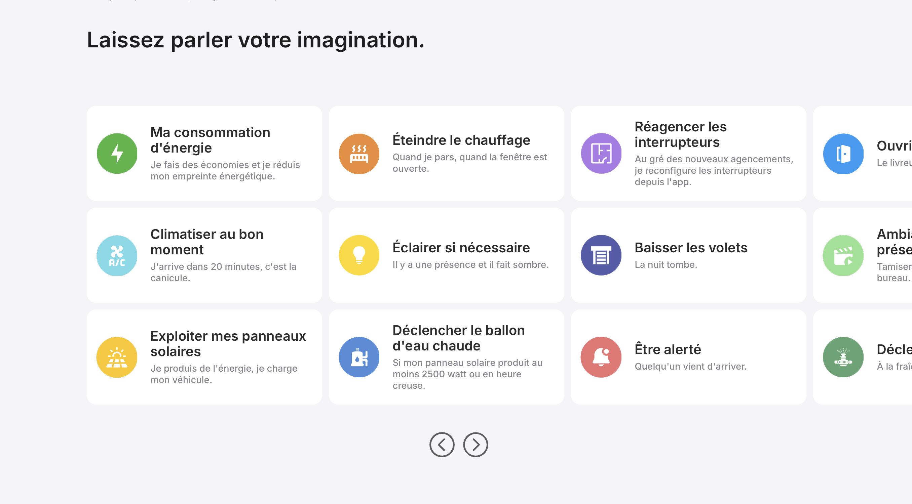Image resolution: width=912 pixels, height=504 pixels.
Task: Select the purple switch reconfiguration icon
Action: [601, 154]
